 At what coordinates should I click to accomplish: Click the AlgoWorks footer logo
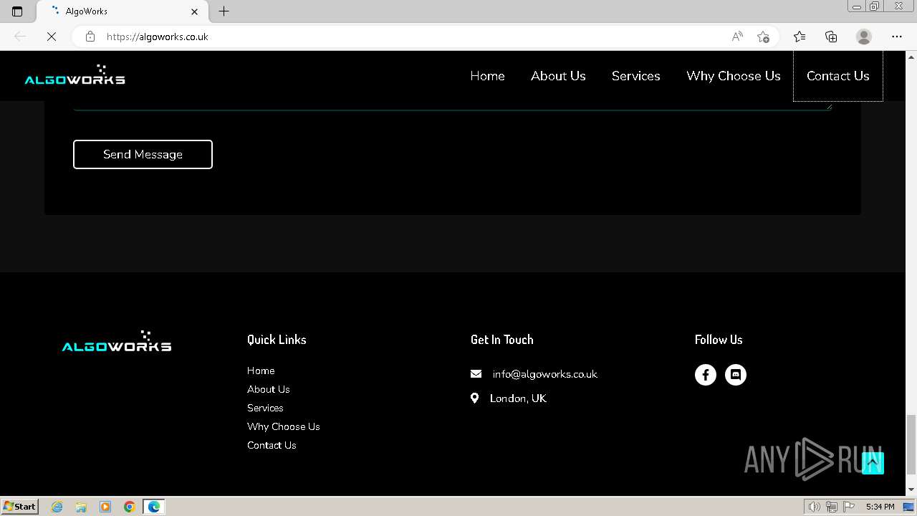pos(116,341)
